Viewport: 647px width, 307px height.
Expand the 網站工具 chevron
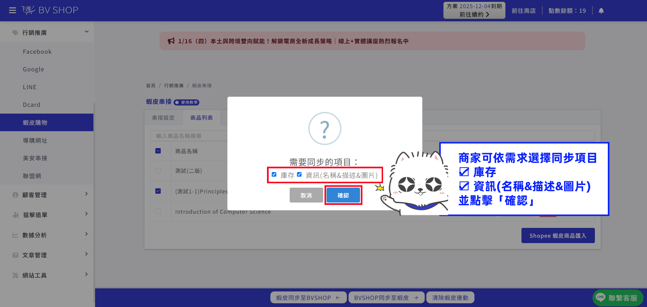[87, 274]
